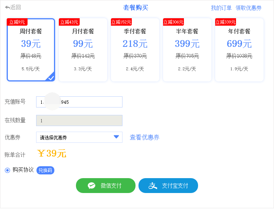Toggle the 购买协议 radio button
Image resolution: width=274 pixels, height=209 pixels.
(7, 170)
